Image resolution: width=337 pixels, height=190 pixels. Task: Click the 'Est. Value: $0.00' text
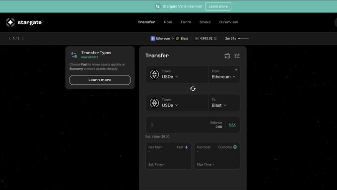point(157,137)
